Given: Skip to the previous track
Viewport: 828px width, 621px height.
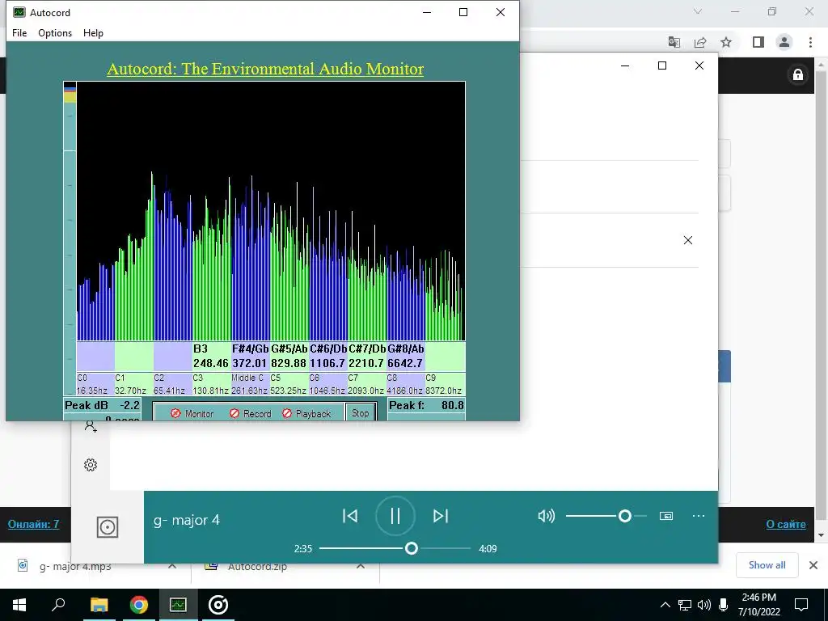Looking at the screenshot, I should (350, 516).
